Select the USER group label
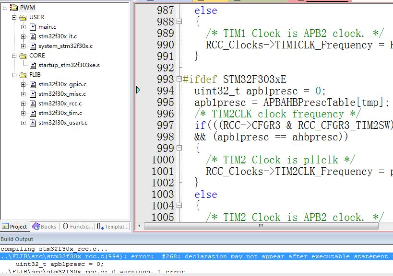 36,17
